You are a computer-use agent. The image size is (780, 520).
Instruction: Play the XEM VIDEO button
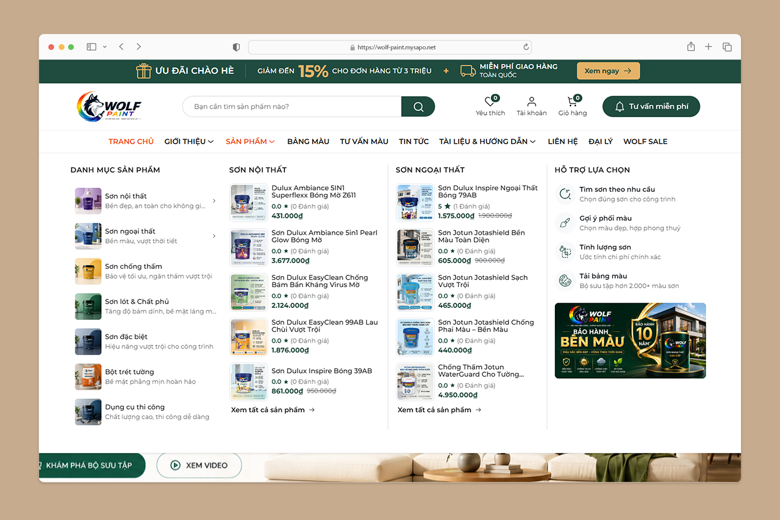pos(199,465)
